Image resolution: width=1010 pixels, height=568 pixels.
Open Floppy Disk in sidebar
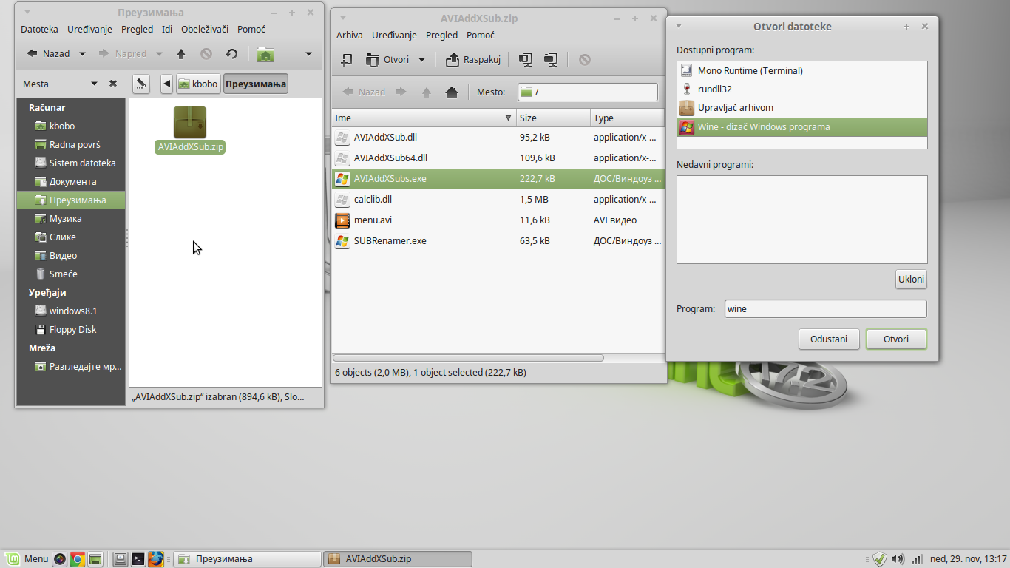(71, 330)
